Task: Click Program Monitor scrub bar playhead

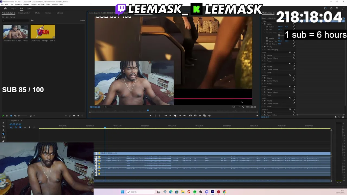Action: click(x=148, y=110)
